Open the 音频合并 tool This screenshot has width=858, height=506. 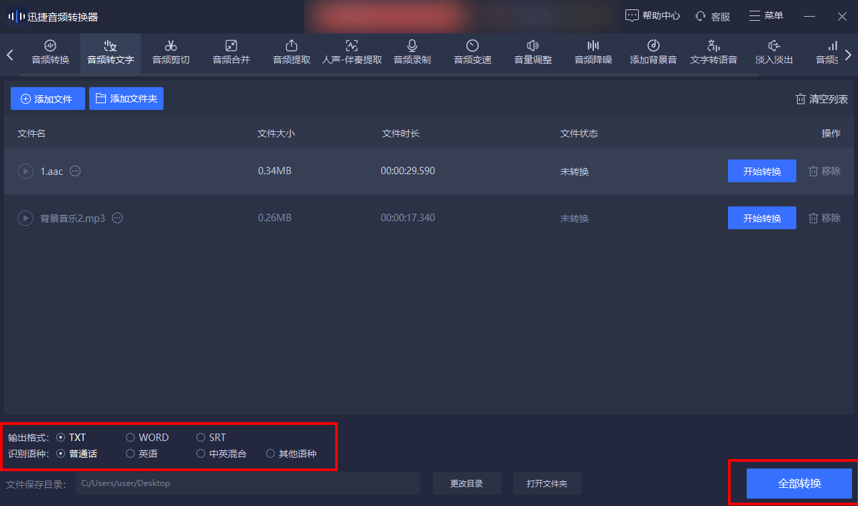[231, 52]
